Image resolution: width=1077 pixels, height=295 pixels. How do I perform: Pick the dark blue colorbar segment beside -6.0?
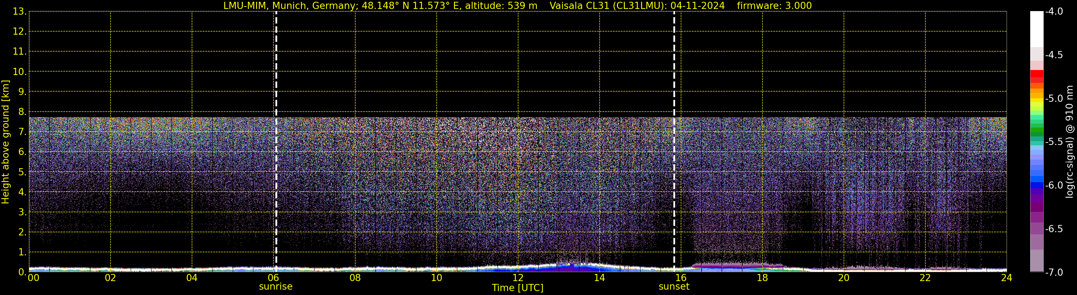pos(1037,185)
